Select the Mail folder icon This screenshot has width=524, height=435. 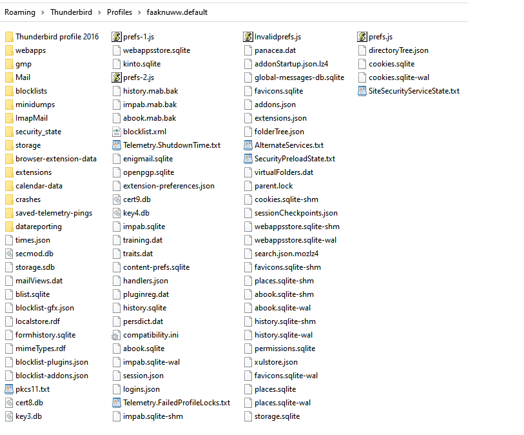click(10, 77)
